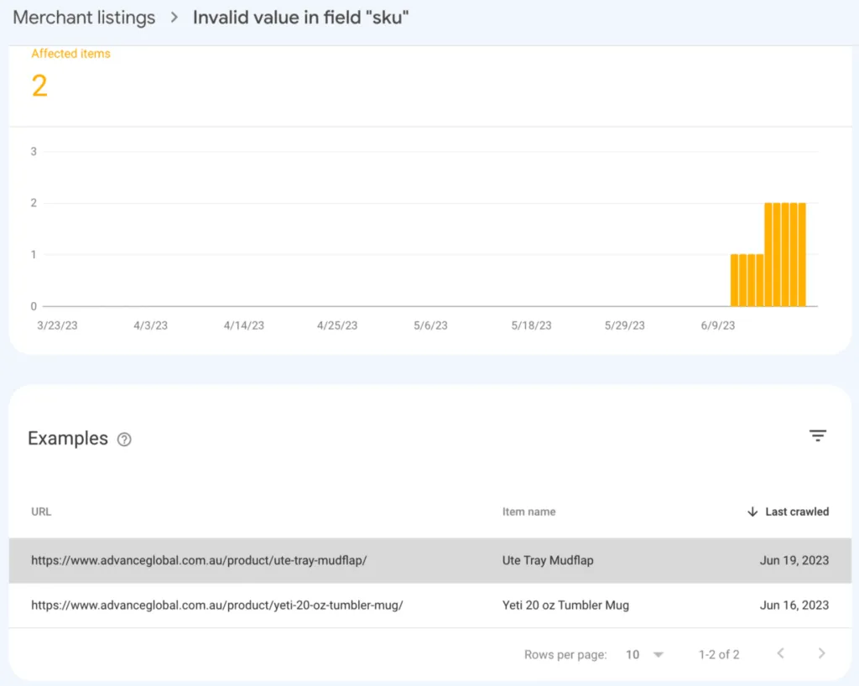Select the yeti-20-oz-tumbler-mug URL row
Image resolution: width=859 pixels, height=686 pixels.
[x=430, y=605]
